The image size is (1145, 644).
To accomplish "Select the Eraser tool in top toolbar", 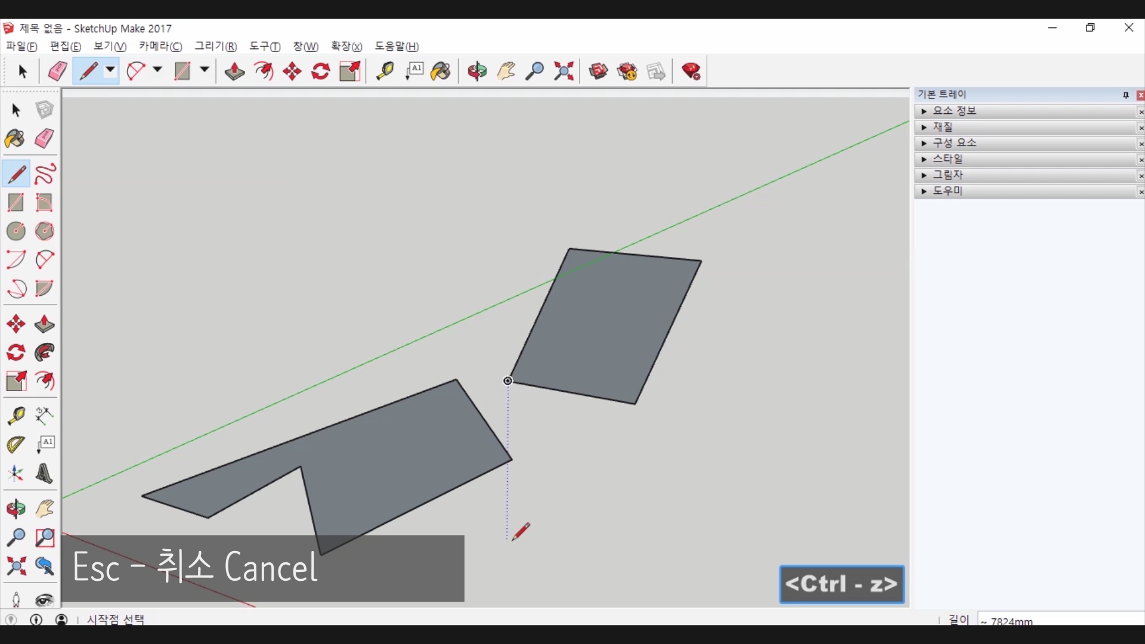I will 57,72.
